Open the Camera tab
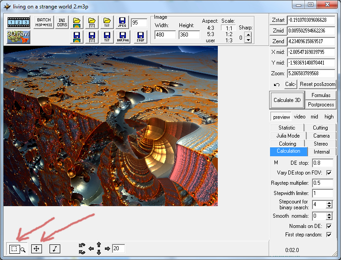Screen dimensions: 341x260 (x=321, y=136)
